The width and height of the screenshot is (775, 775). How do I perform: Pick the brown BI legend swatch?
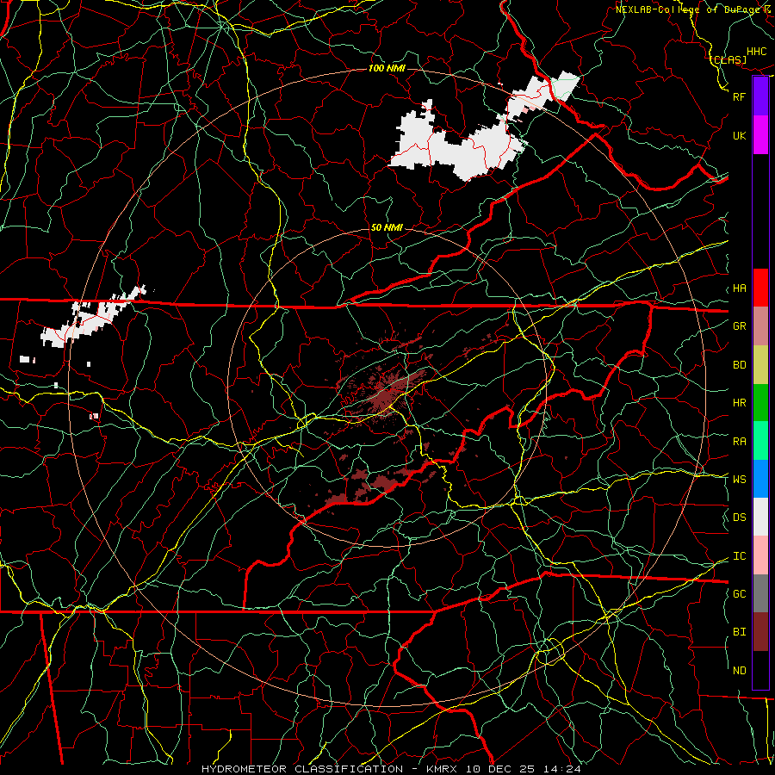[760, 632]
